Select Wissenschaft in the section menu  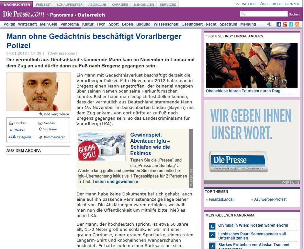coord(166,24)
